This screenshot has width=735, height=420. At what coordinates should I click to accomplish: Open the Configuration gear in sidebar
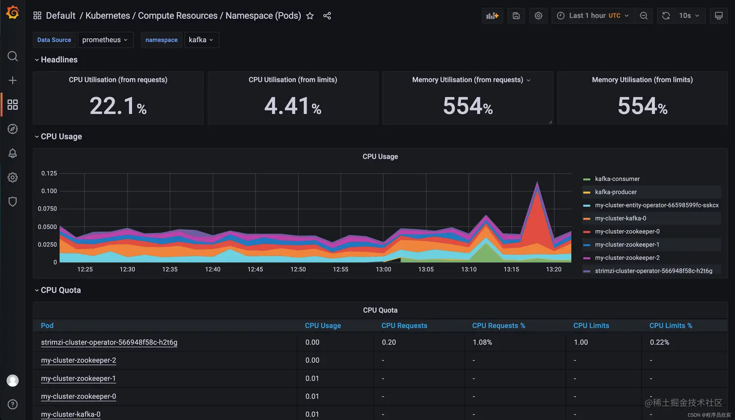point(13,177)
